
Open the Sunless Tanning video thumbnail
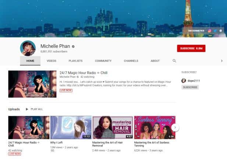pos(155,128)
